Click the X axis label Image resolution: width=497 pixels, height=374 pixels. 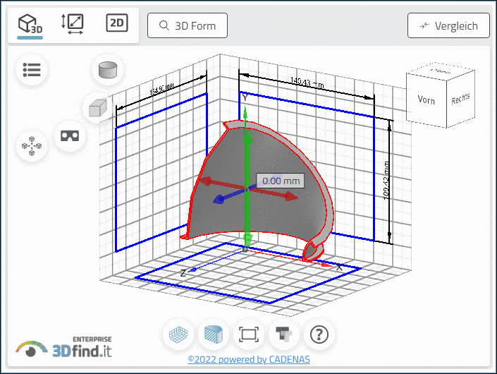tap(339, 267)
